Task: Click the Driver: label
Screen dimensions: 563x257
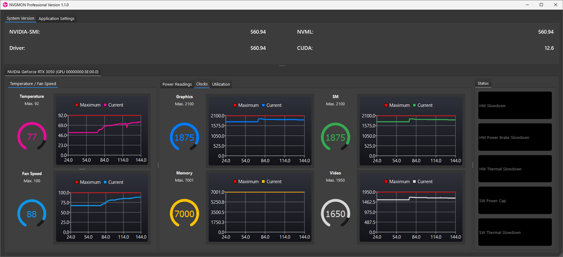Action: [17, 48]
